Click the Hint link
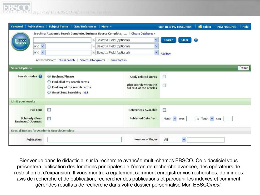 click(x=86, y=92)
